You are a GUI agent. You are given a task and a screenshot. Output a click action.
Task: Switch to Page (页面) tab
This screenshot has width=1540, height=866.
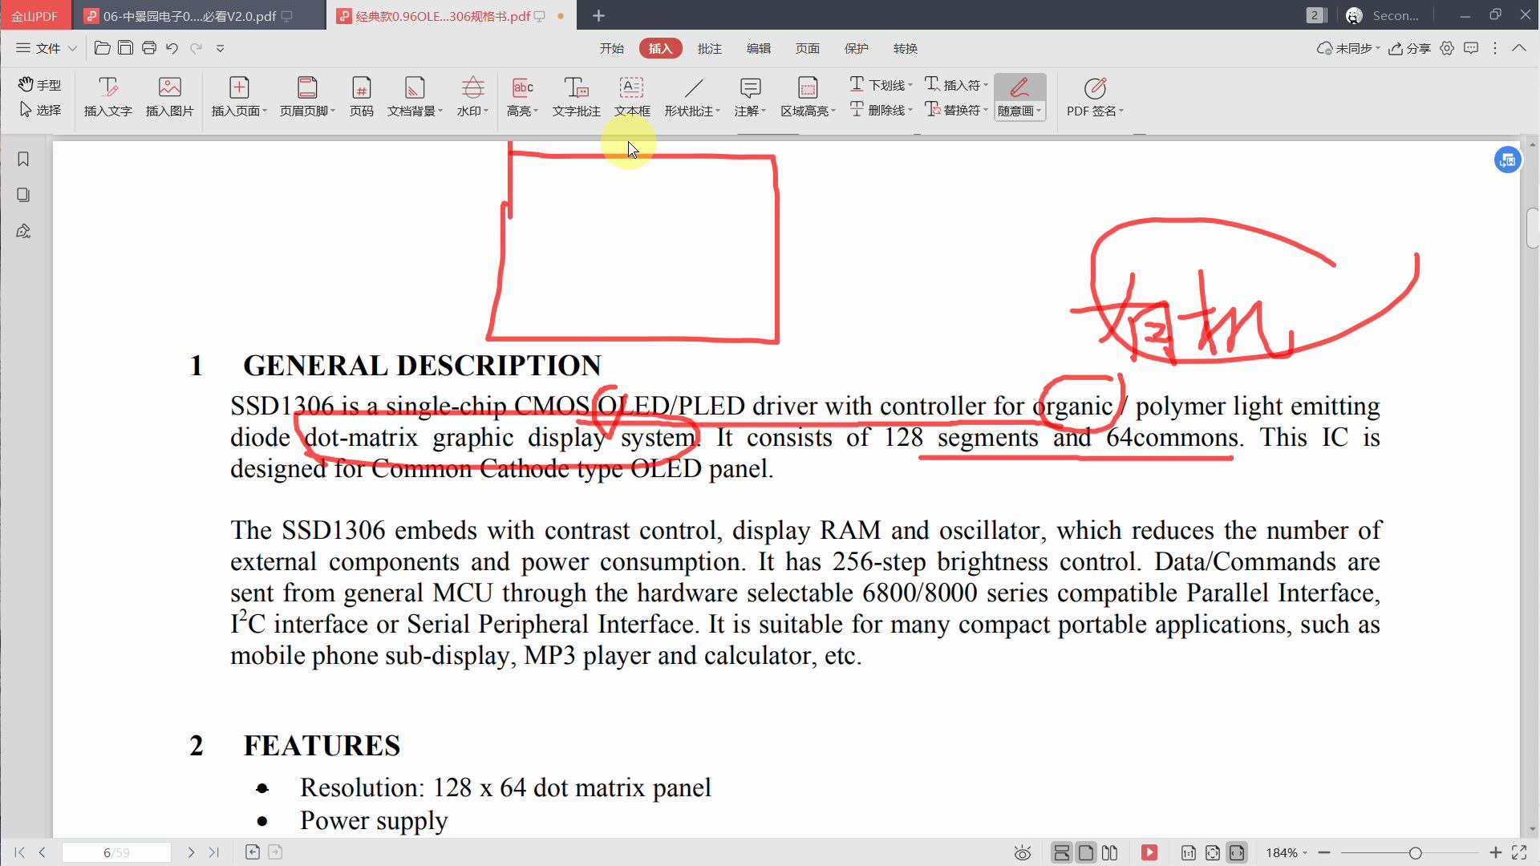click(x=807, y=48)
